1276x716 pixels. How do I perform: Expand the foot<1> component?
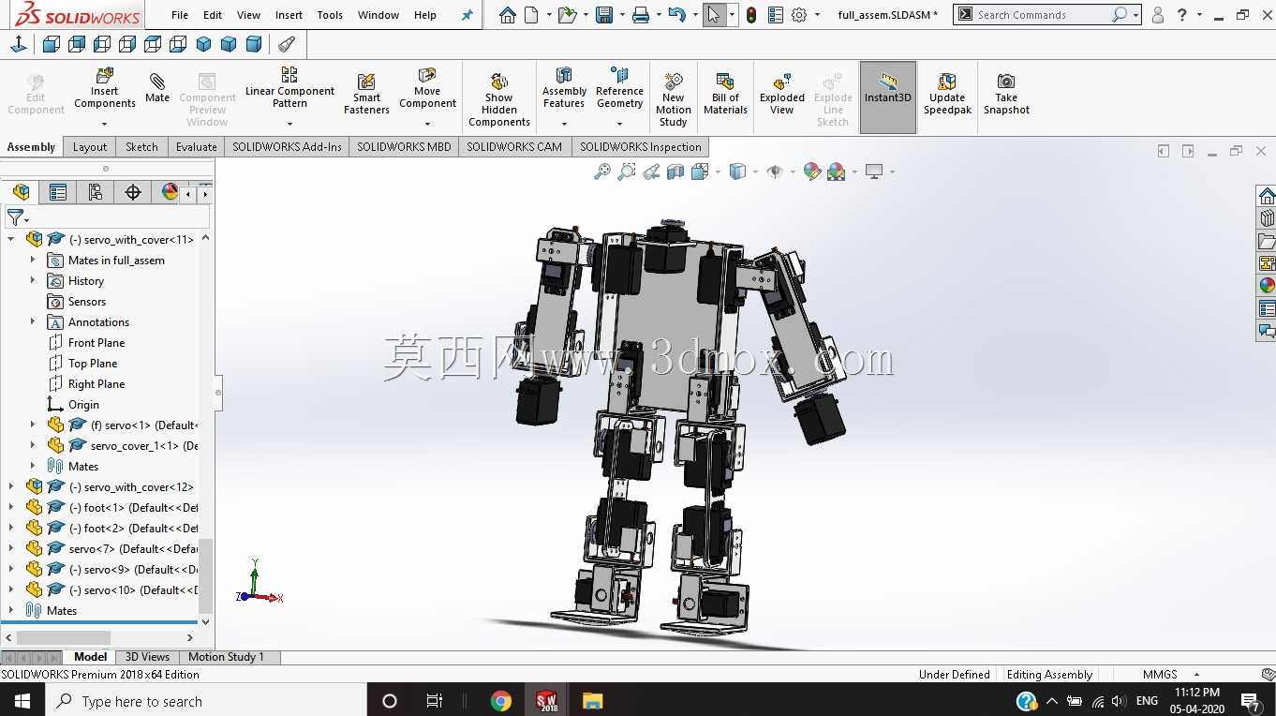[x=11, y=507]
